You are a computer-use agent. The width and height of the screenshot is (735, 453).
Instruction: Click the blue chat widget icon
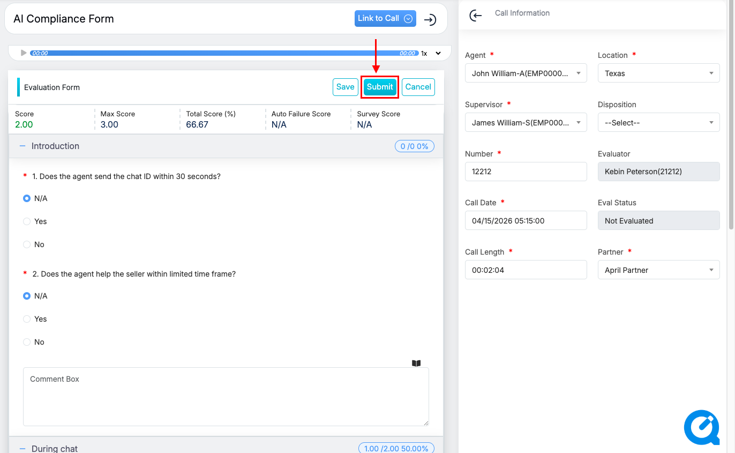tap(701, 428)
